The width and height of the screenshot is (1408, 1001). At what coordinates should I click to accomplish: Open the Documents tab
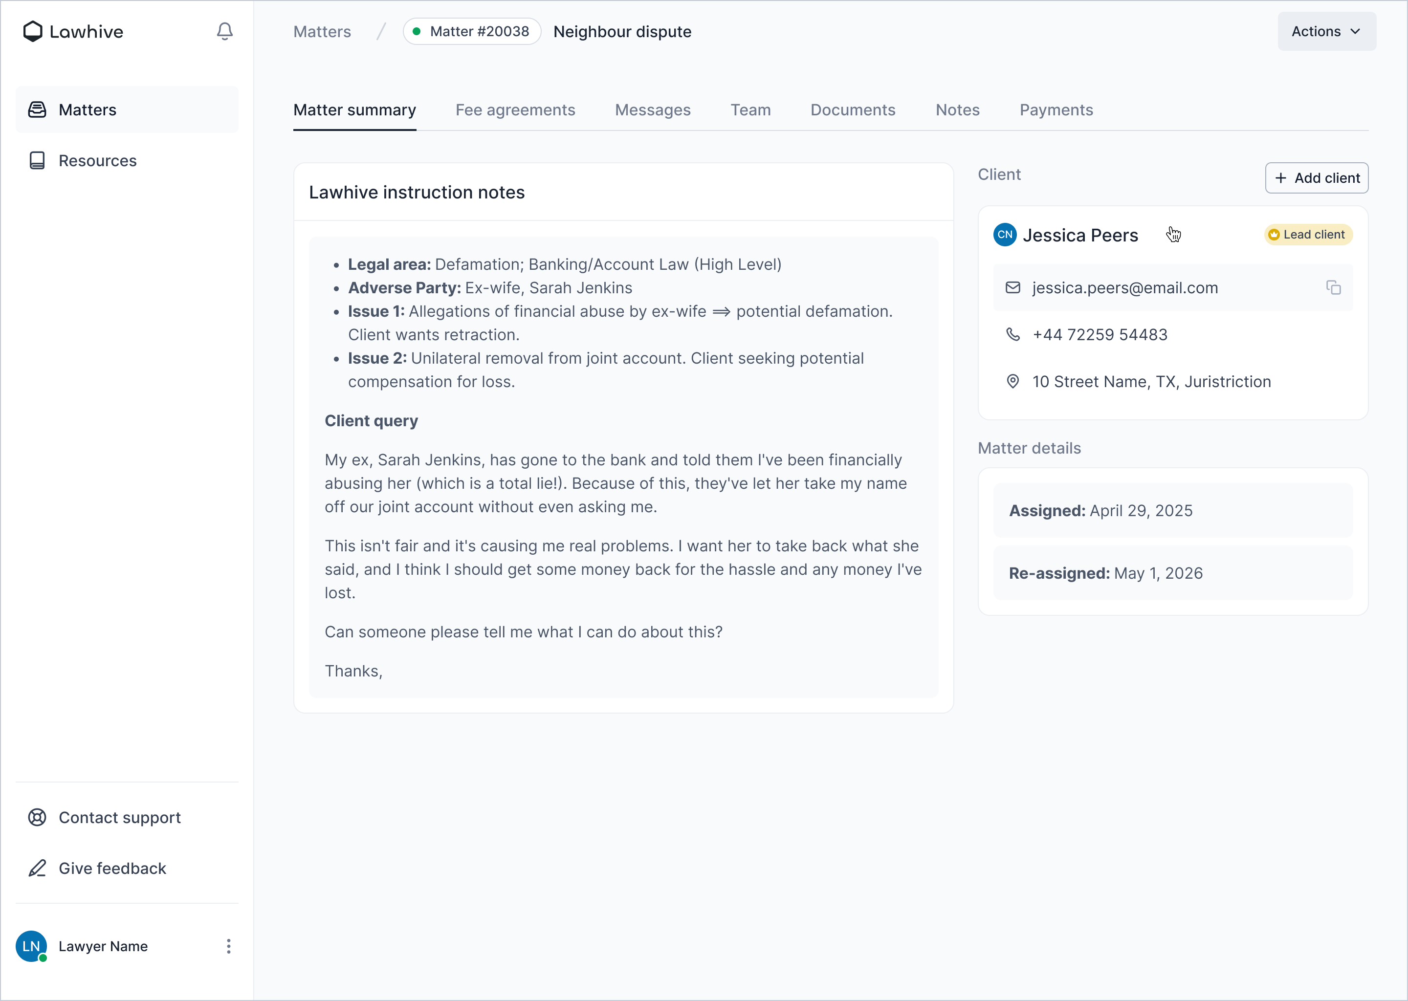853,110
